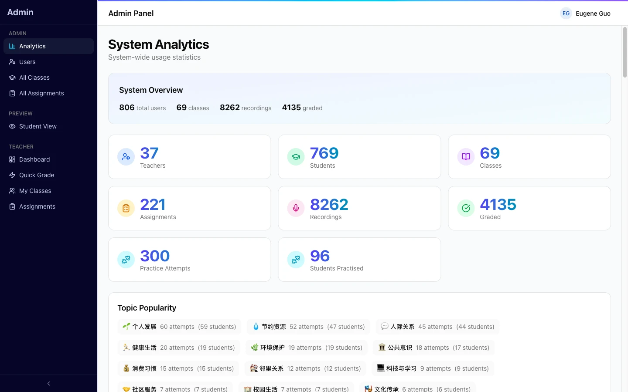The image size is (628, 392).
Task: Click the money bag emoji on 消费习惯
Action: tap(126, 368)
